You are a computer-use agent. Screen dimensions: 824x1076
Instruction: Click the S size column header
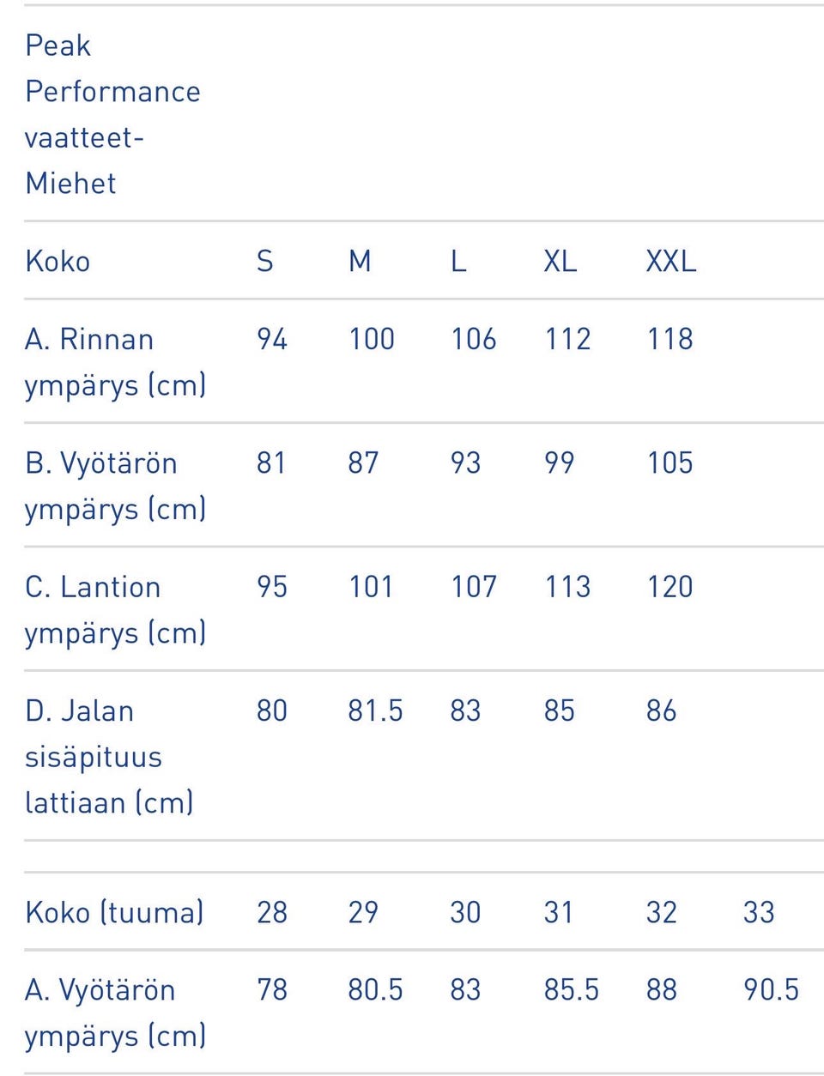[x=264, y=261]
